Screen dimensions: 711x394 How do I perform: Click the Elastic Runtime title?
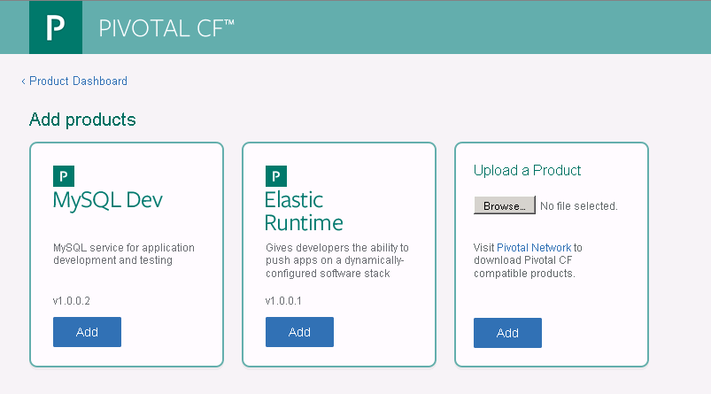[303, 211]
